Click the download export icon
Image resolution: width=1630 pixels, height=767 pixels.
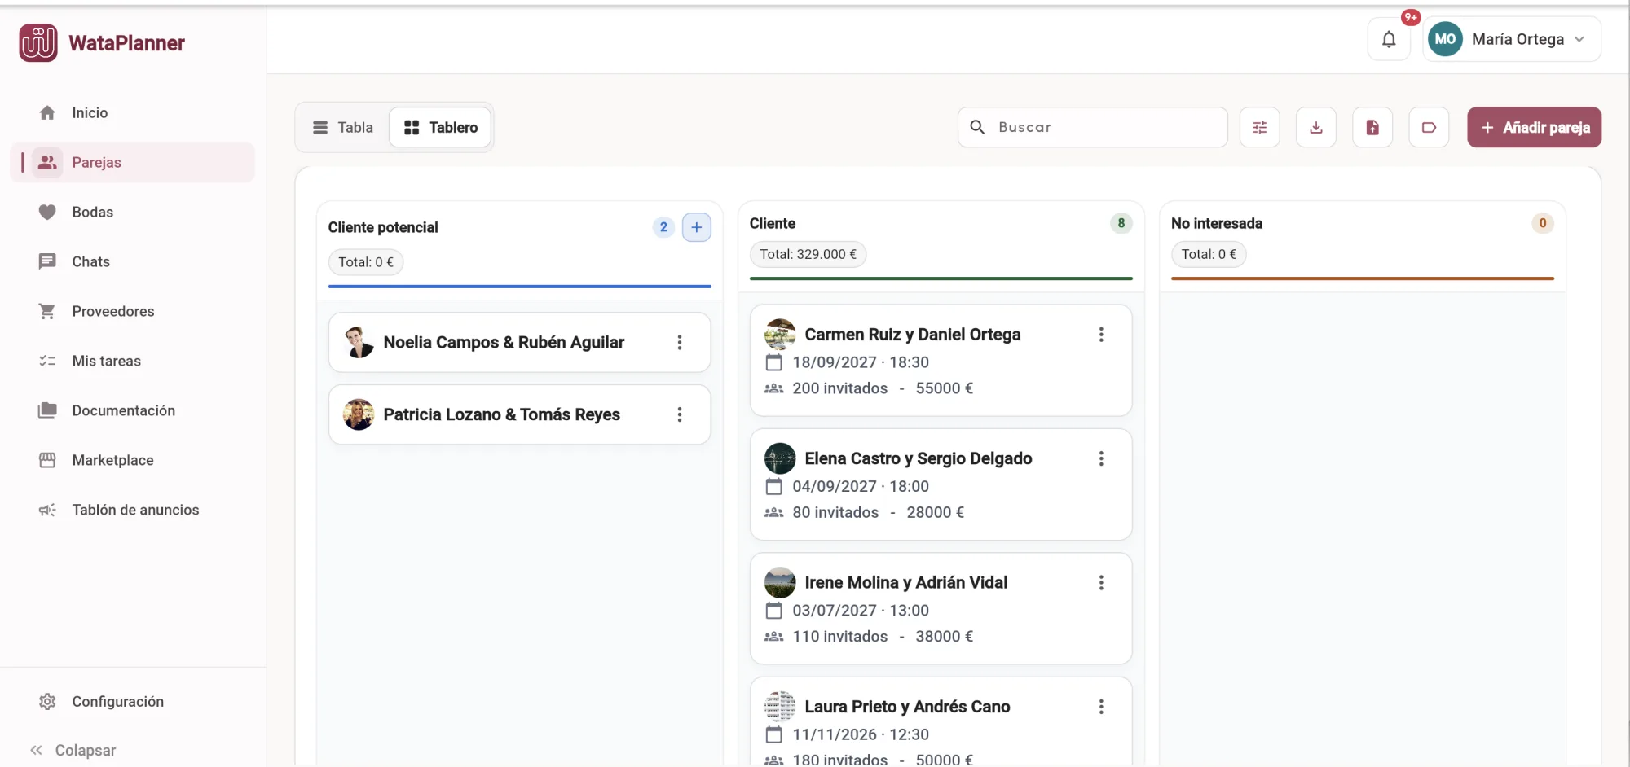[1316, 127]
